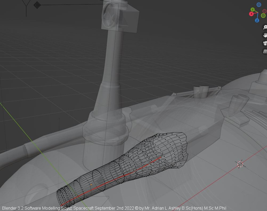267x211 pixels.
Task: Snap view to negative X axis circle
Action: (x=264, y=12)
